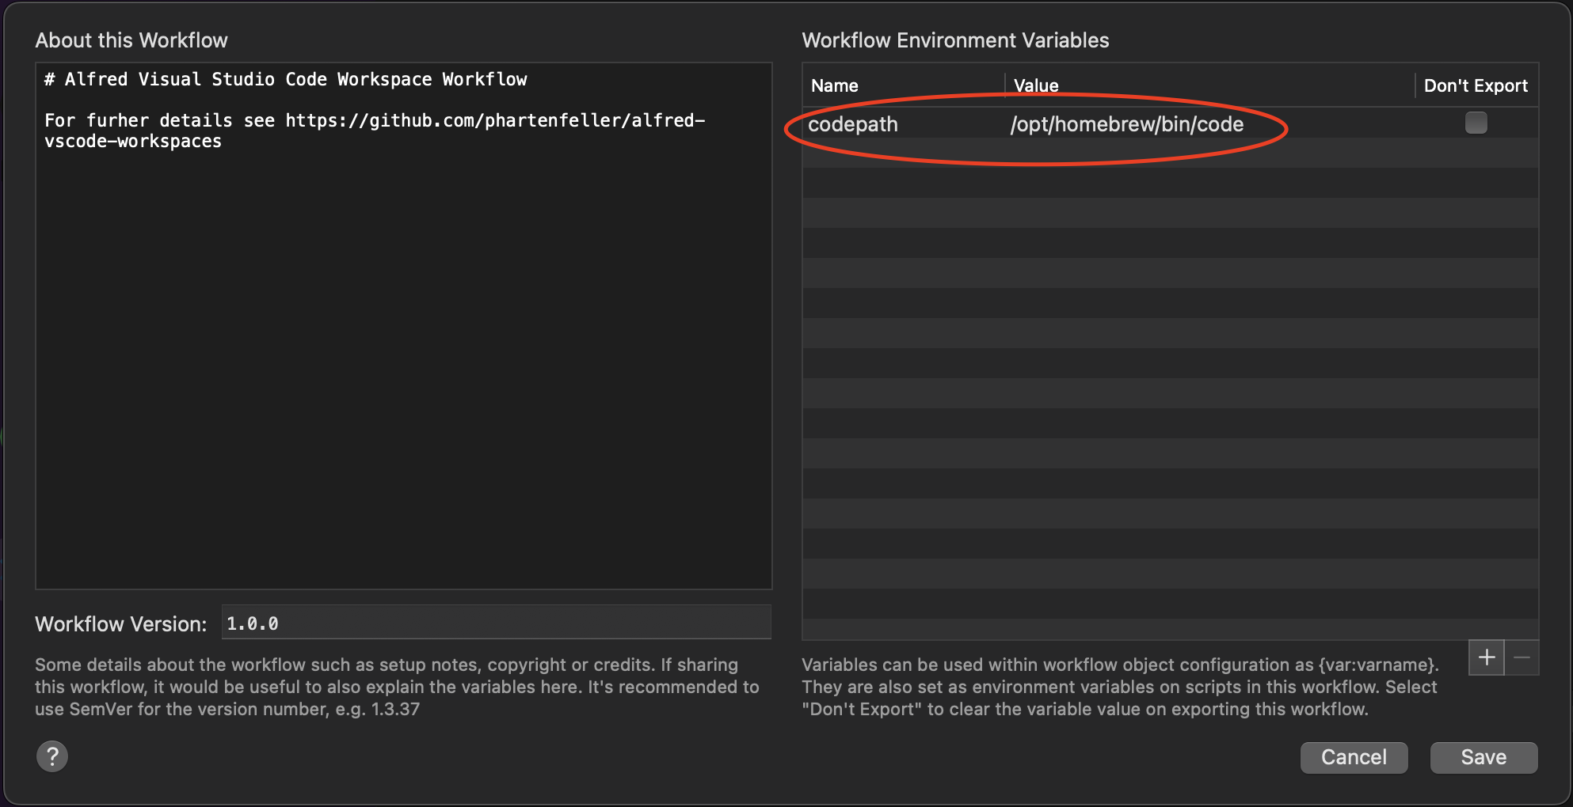Image resolution: width=1573 pixels, height=807 pixels.
Task: Click the empty row below codepath
Action: [x=1169, y=153]
